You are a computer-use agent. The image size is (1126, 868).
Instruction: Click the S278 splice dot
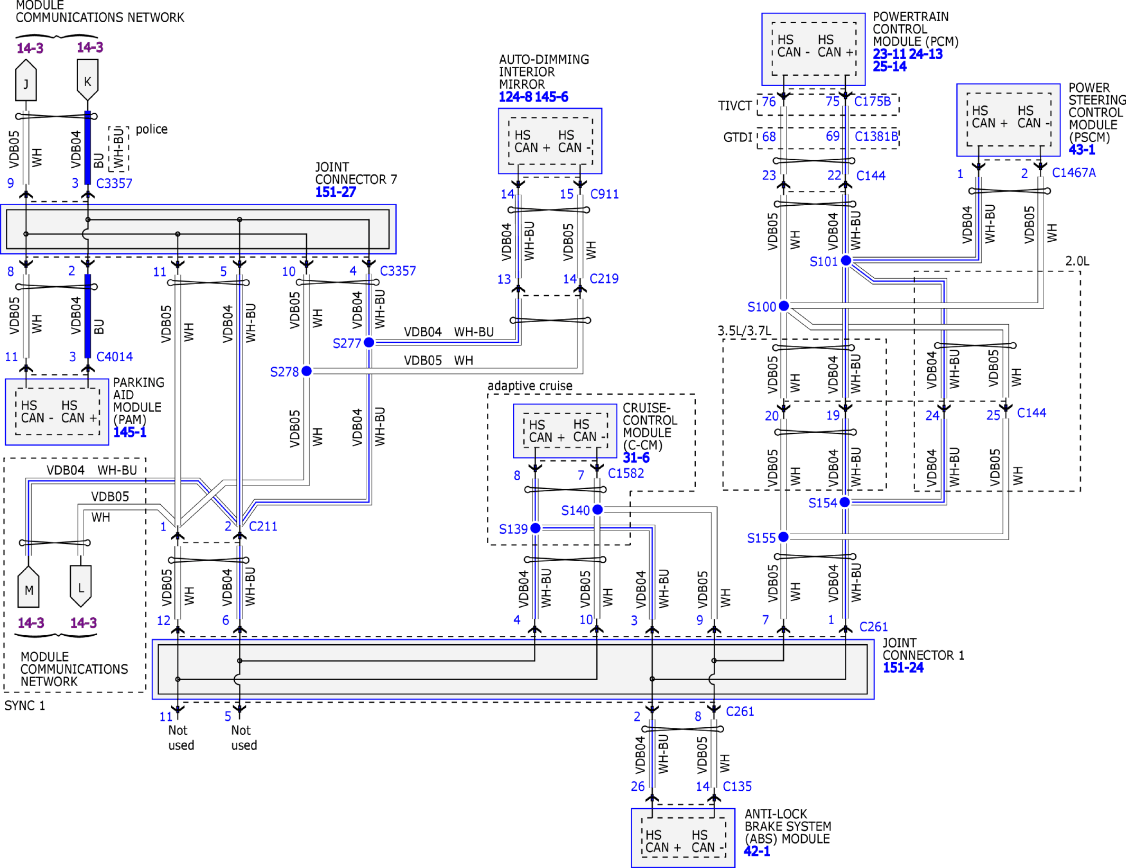coord(307,371)
